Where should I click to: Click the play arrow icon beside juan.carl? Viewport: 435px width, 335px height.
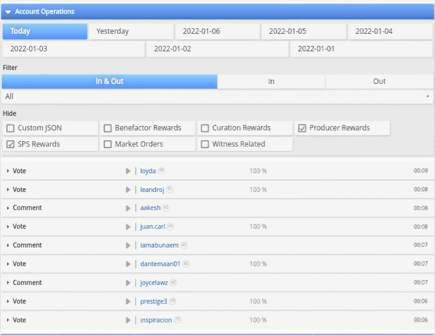tap(128, 227)
